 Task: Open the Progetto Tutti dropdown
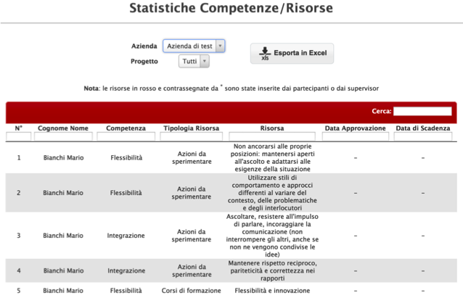click(x=194, y=62)
